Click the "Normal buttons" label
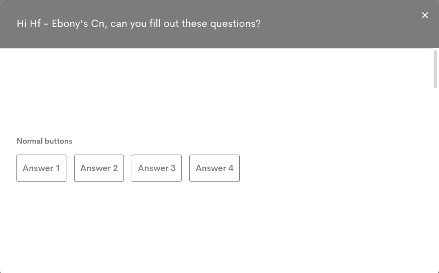Image resolution: width=439 pixels, height=273 pixels. [x=44, y=141]
